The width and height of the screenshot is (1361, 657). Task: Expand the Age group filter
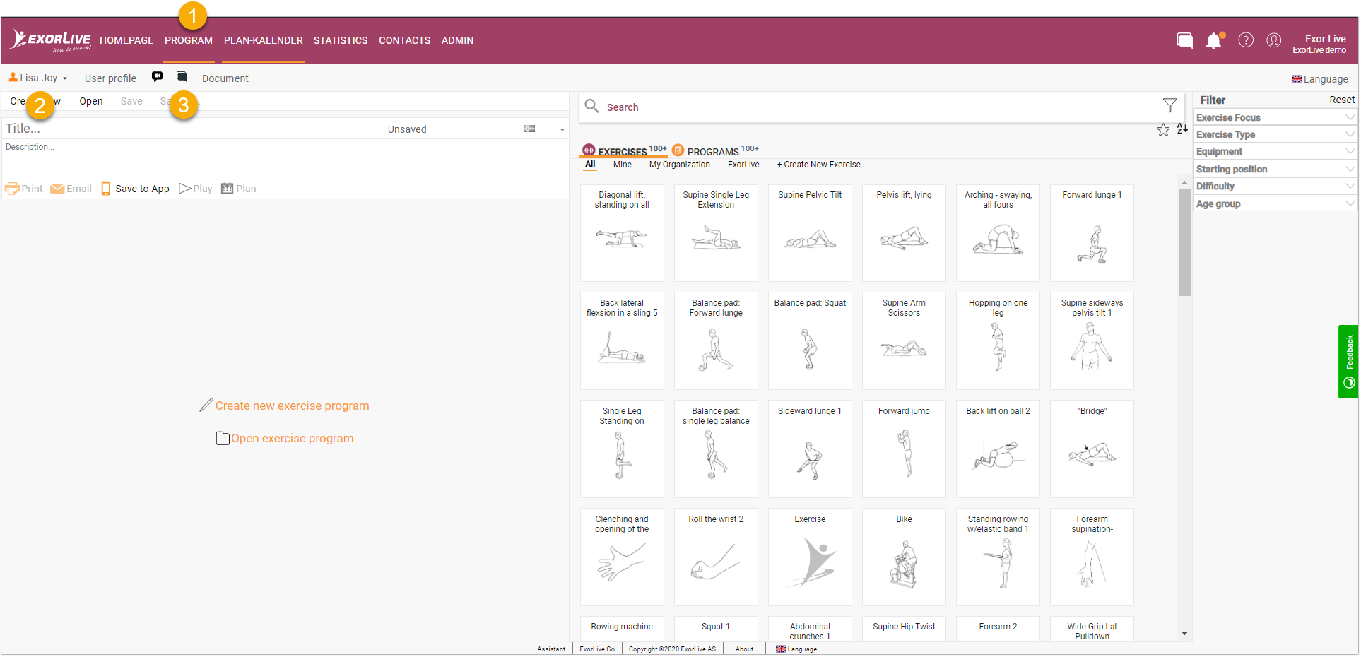1275,203
